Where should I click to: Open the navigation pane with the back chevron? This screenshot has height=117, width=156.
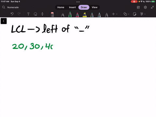pos(4,21)
